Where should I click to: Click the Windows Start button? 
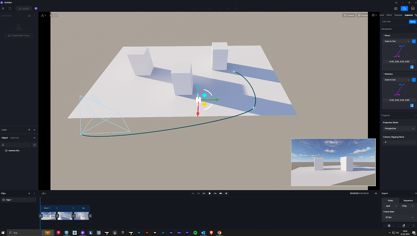tap(3, 233)
